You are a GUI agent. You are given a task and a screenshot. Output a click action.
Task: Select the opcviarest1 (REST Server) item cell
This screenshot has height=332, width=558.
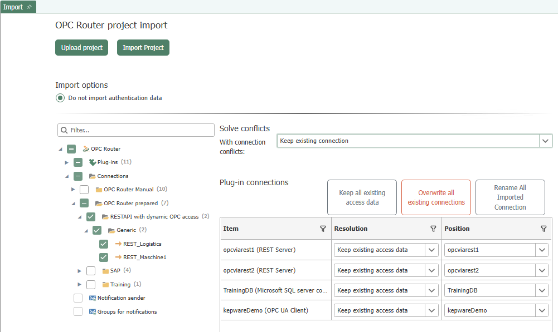(x=276, y=250)
